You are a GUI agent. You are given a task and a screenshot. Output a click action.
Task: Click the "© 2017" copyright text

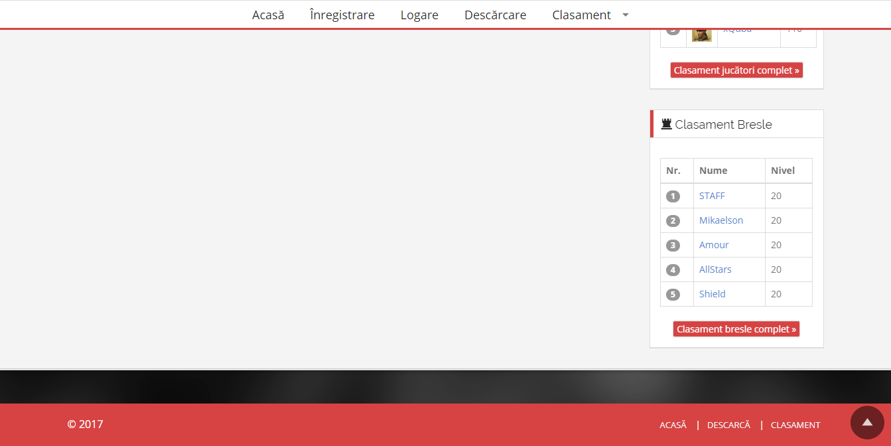86,424
